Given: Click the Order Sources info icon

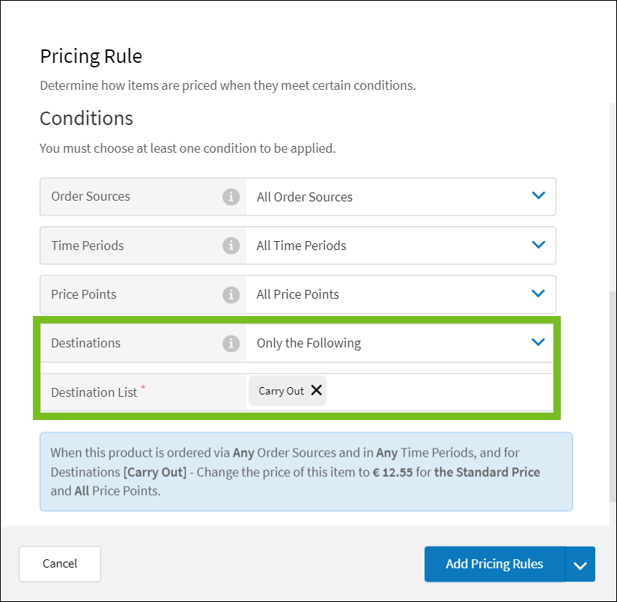Looking at the screenshot, I should coord(231,196).
